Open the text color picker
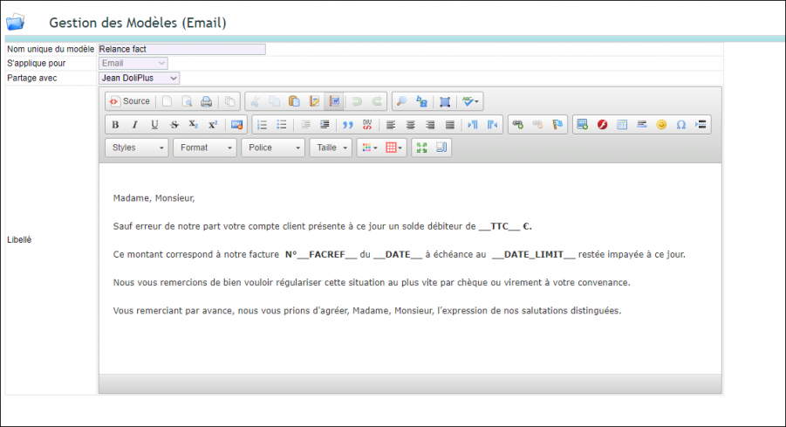 [x=369, y=148]
